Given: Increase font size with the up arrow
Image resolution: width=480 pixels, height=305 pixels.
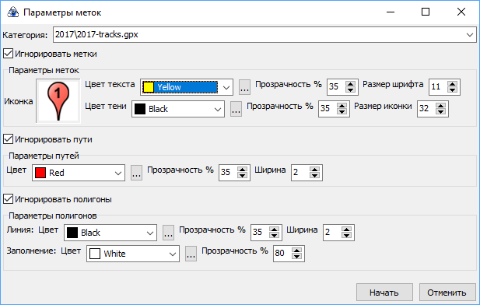Looking at the screenshot, I should (453, 84).
